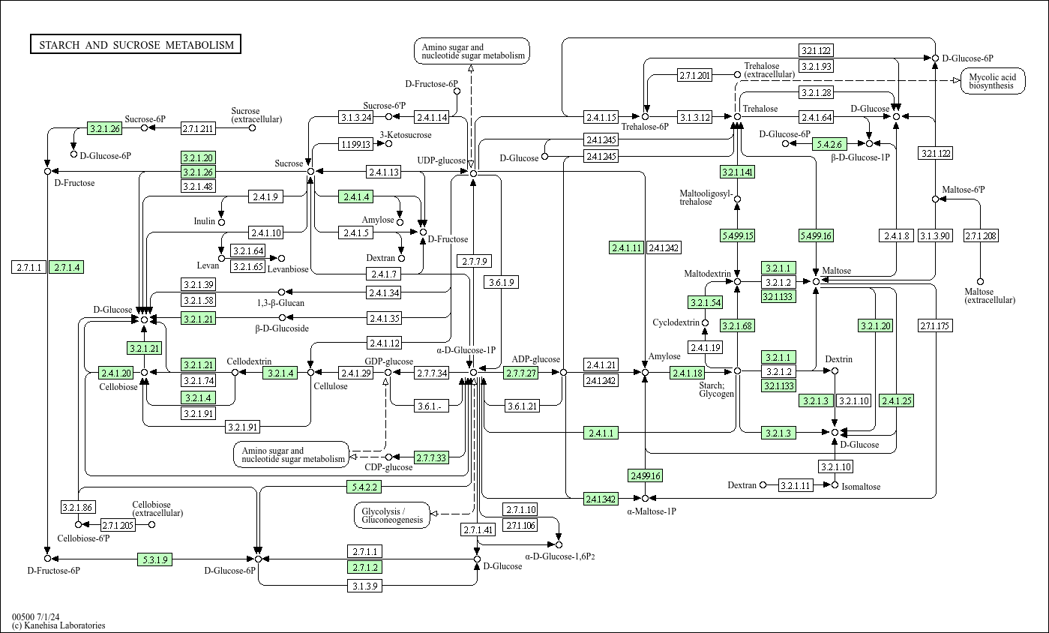Select the Cyclodextrin compound circle
Viewport: 1049px width, 633px height.
pyautogui.click(x=705, y=323)
